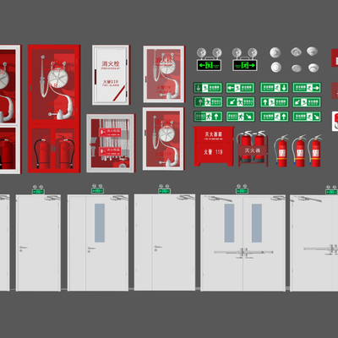This screenshot has height=338, width=338.
Task: Click left glass window of two-window double door
Action: [229, 223]
